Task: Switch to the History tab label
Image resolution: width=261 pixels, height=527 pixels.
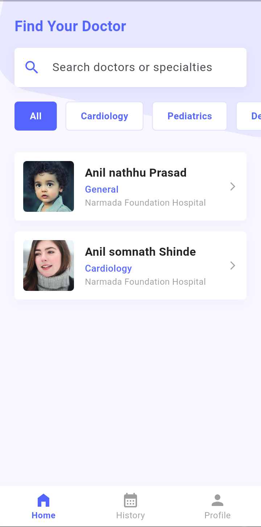Action: (x=130, y=515)
